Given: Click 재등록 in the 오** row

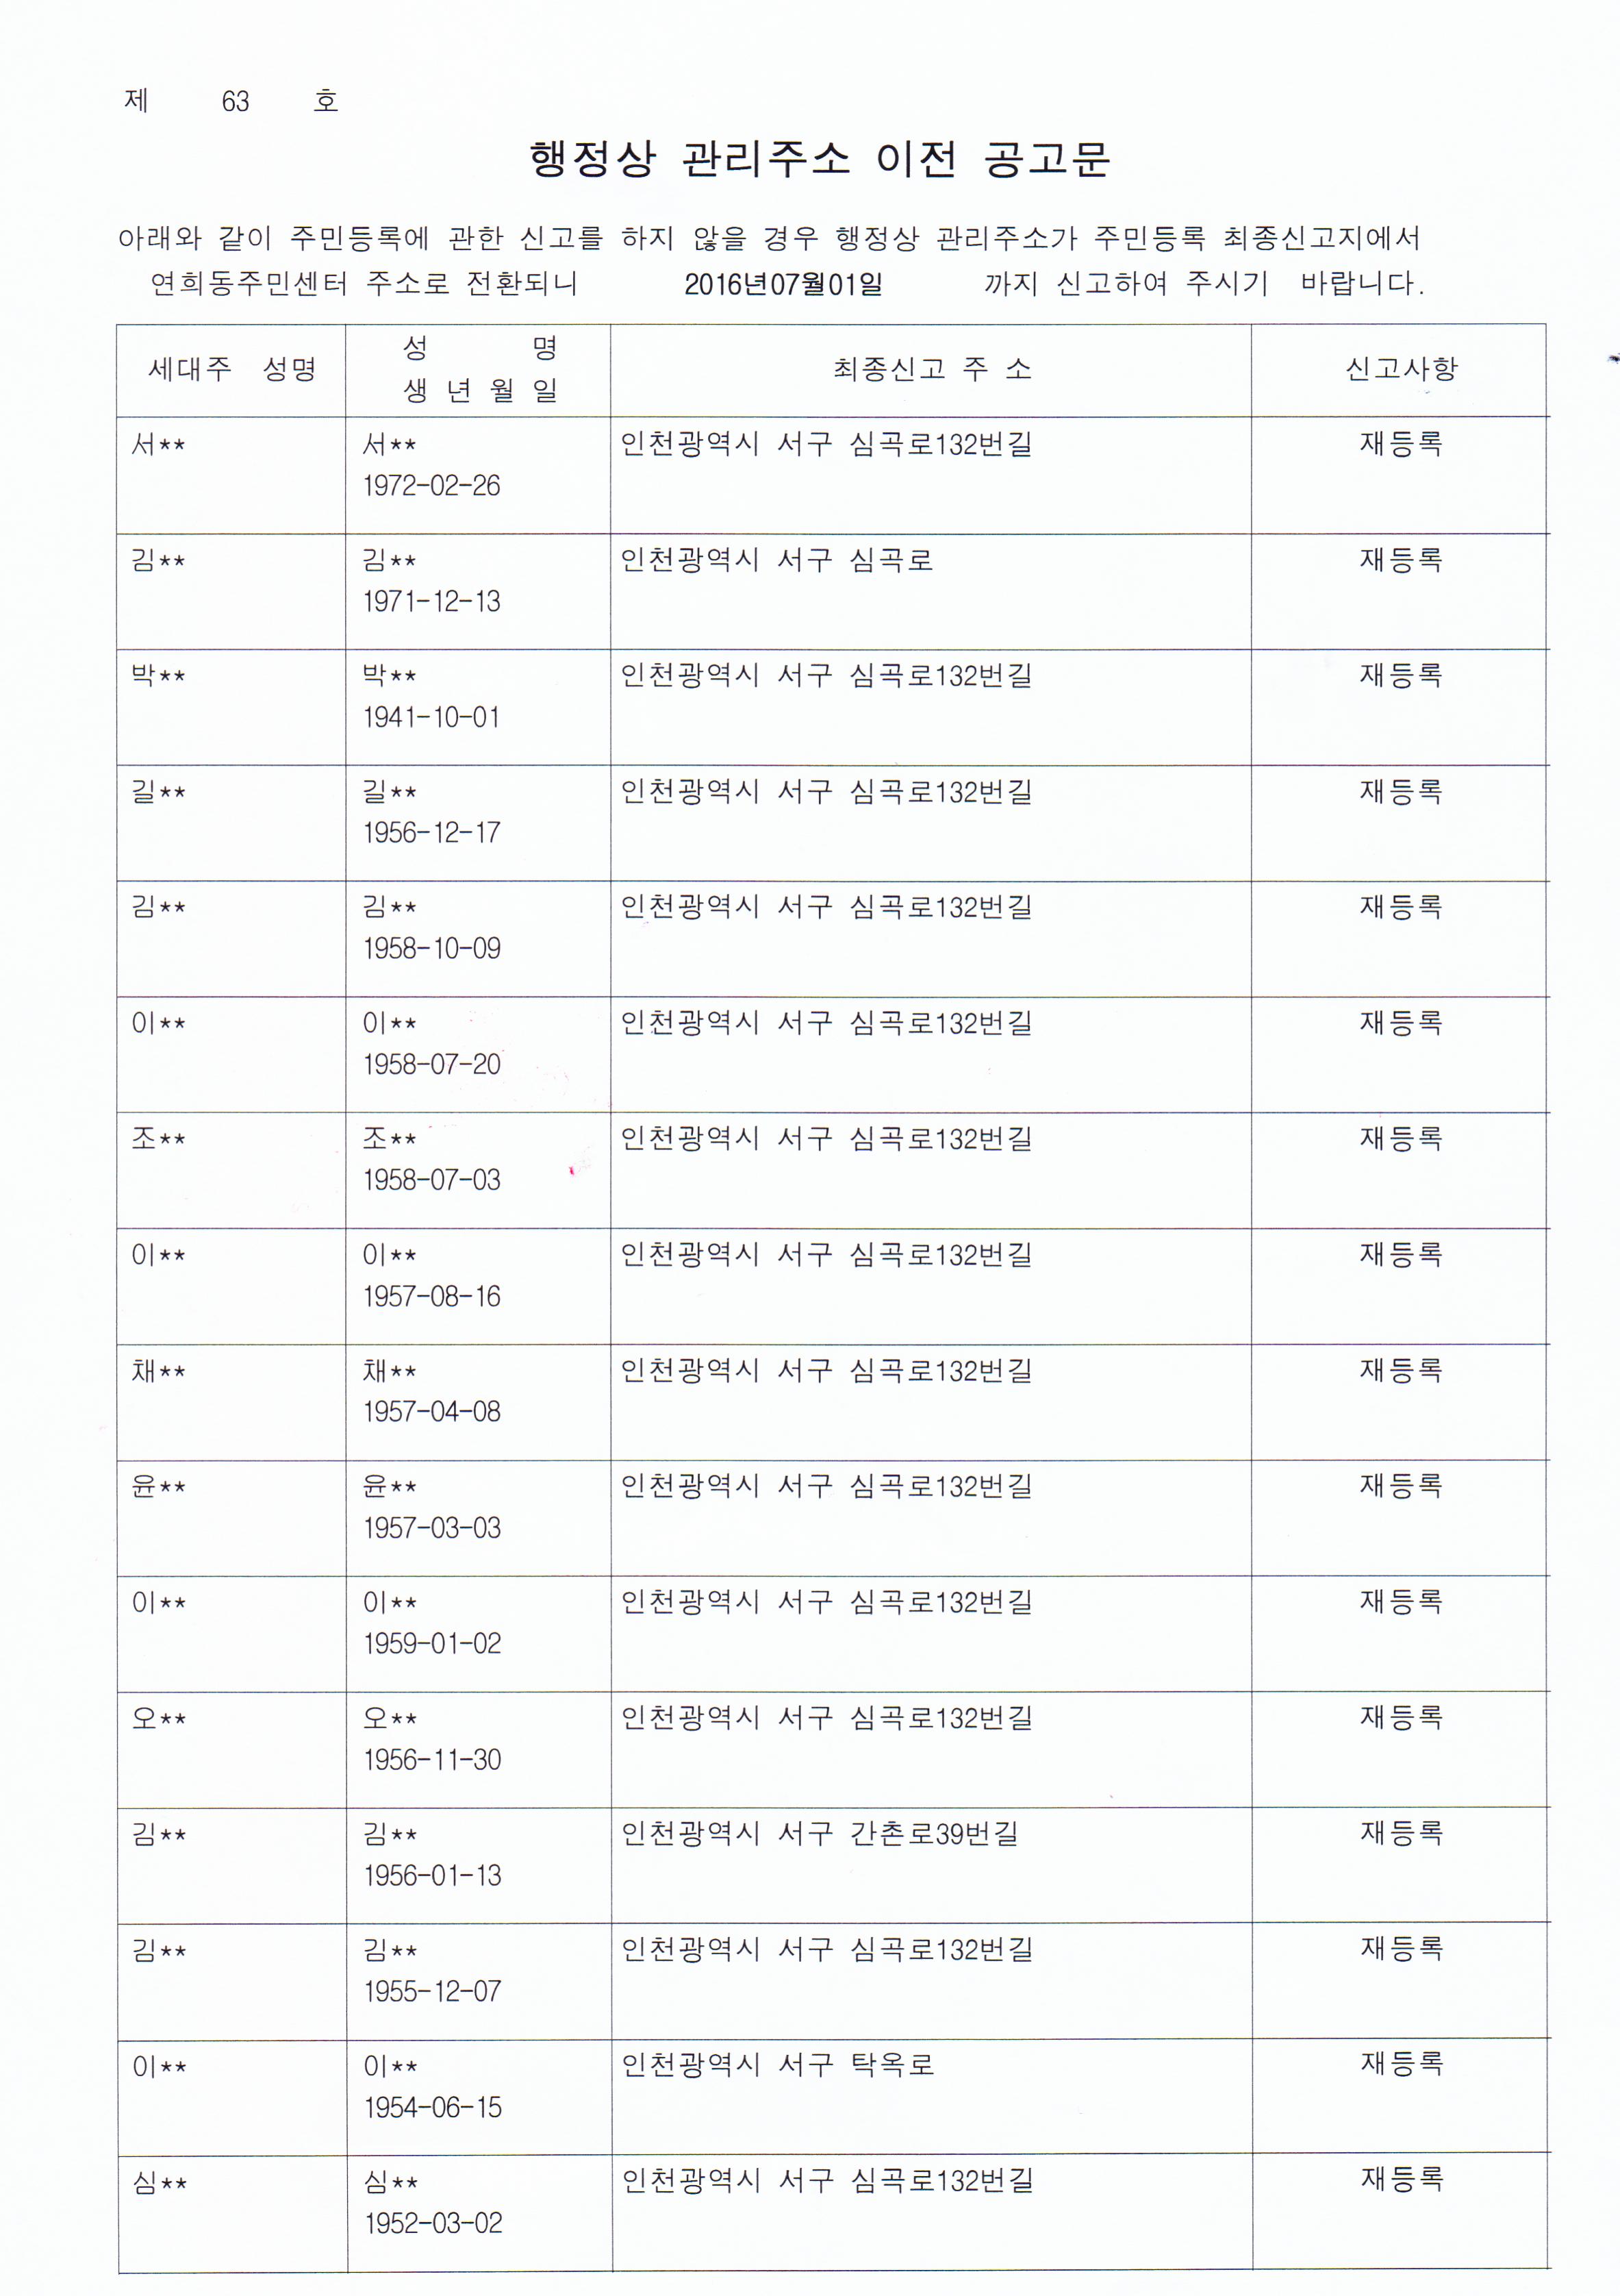Looking at the screenshot, I should [1401, 1718].
